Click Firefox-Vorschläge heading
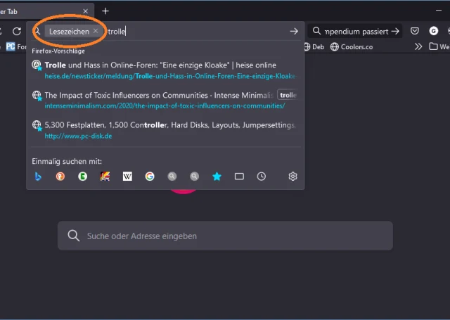The width and height of the screenshot is (450, 320). pyautogui.click(x=58, y=51)
